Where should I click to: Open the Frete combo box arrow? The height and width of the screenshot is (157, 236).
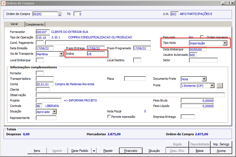(212, 86)
